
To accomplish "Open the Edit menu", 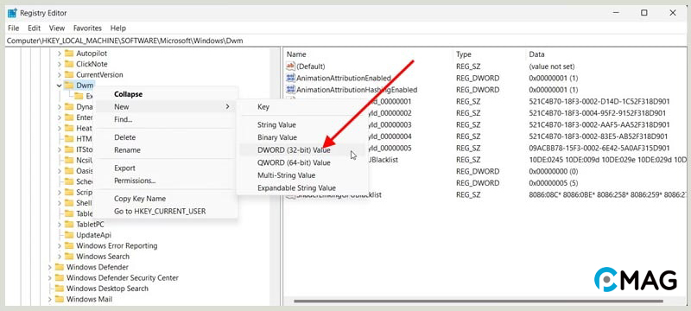I will coord(34,28).
